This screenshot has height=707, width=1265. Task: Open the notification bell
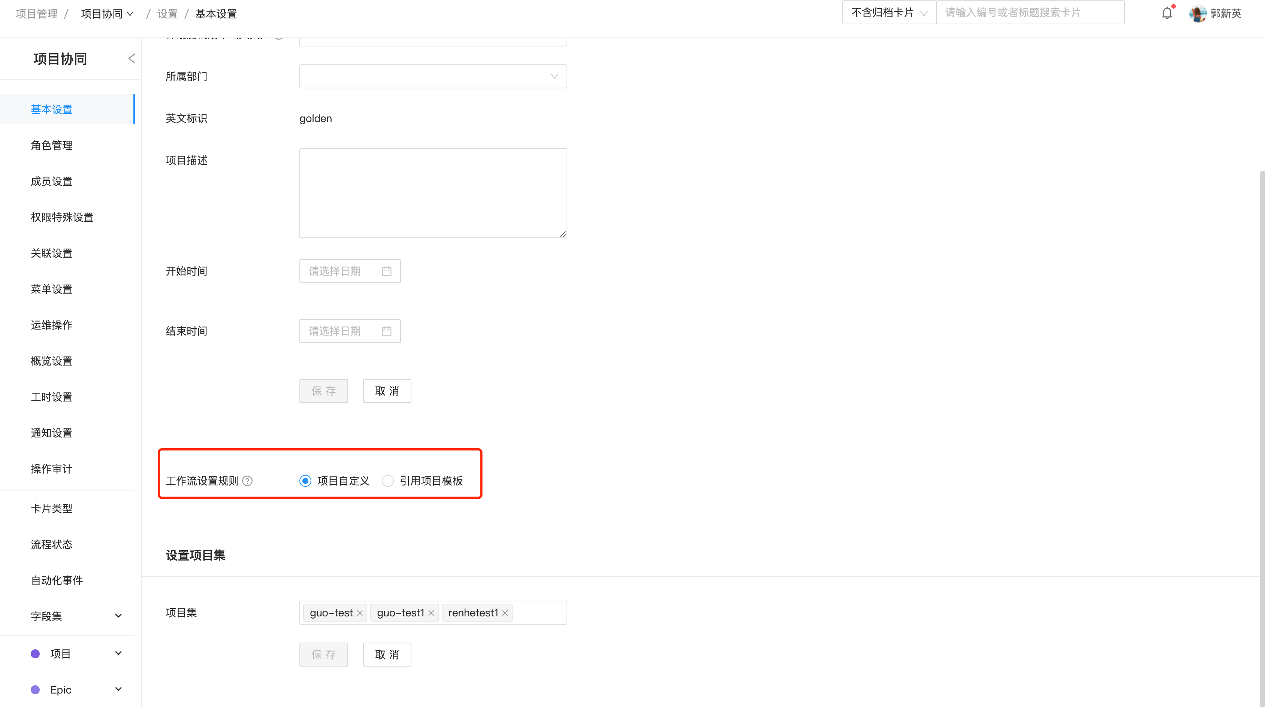coord(1167,13)
